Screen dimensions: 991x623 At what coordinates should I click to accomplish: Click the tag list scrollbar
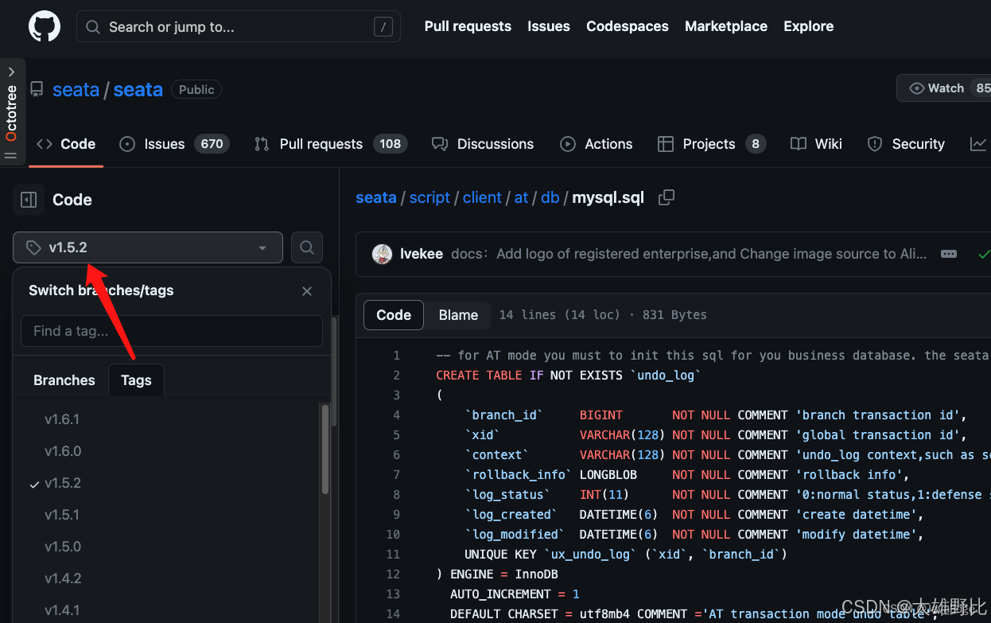325,450
